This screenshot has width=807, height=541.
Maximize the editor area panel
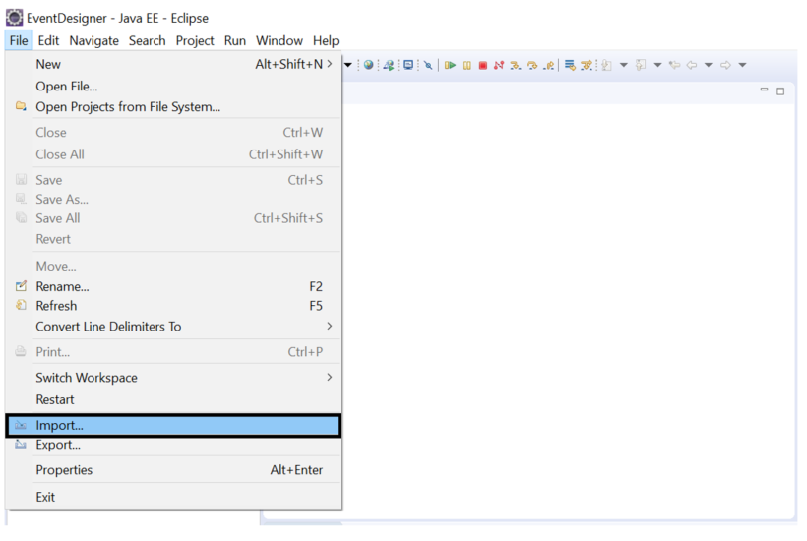click(780, 90)
